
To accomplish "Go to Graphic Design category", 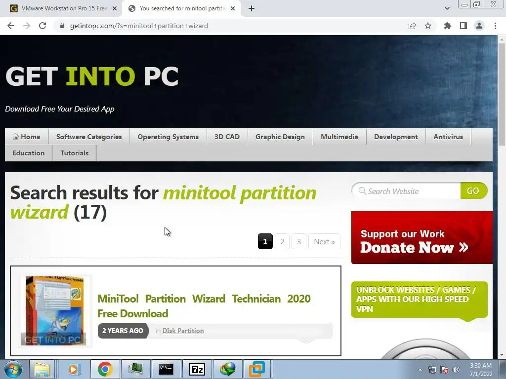I will coord(280,137).
